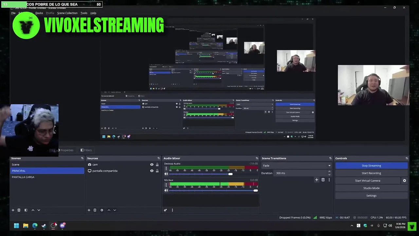419x236 pixels.
Task: Open Settings from Controls panel
Action: click(371, 196)
